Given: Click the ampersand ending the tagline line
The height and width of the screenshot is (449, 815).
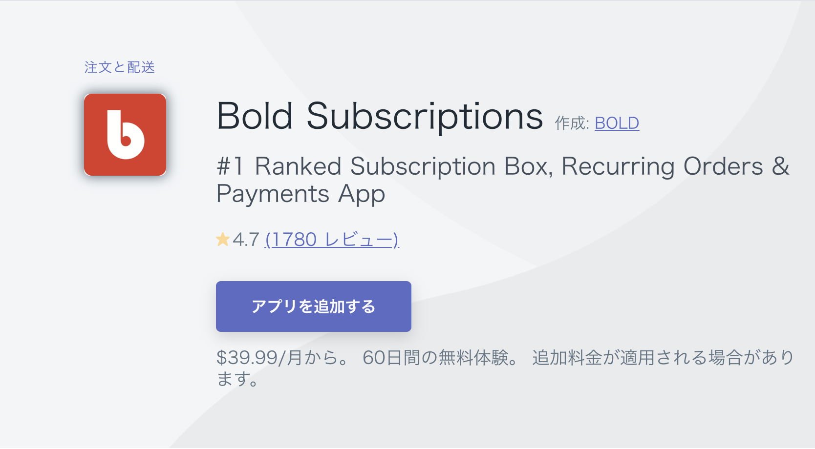Looking at the screenshot, I should click(x=780, y=166).
